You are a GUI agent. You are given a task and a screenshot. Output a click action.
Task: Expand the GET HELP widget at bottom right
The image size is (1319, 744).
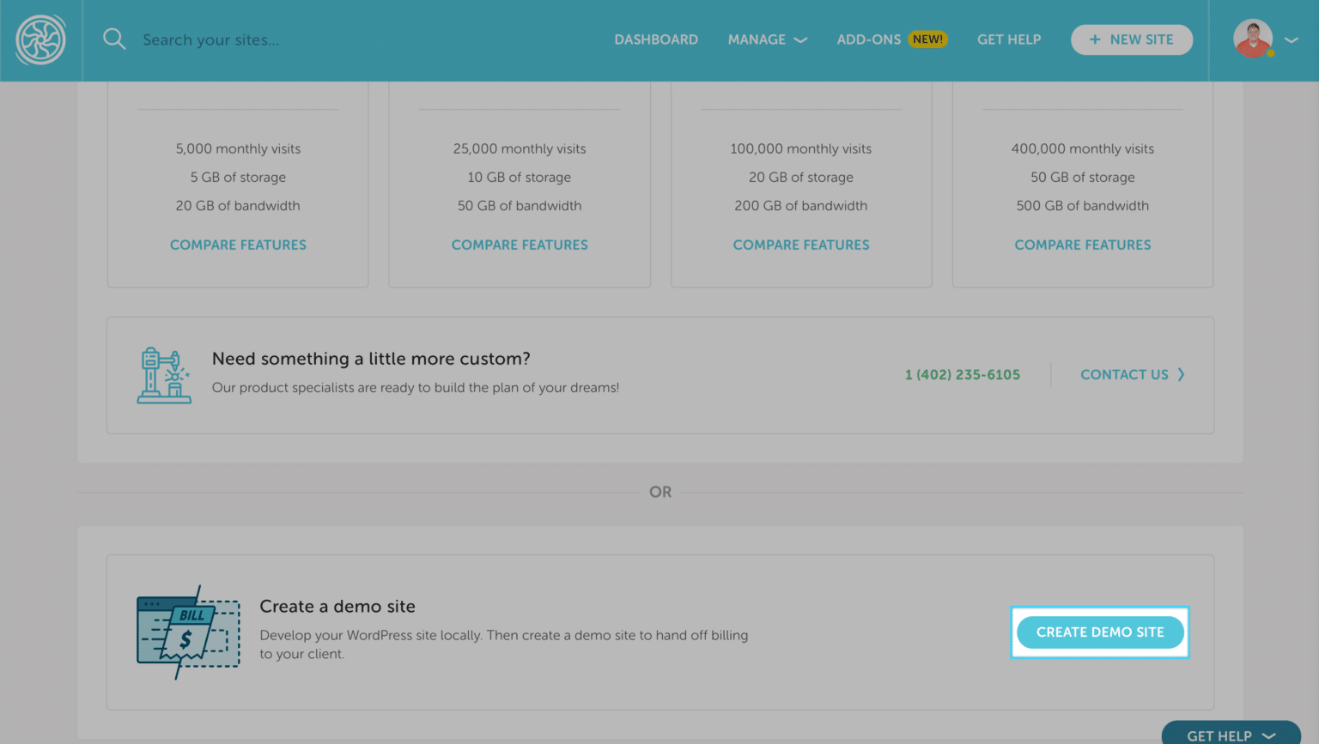click(x=1230, y=735)
